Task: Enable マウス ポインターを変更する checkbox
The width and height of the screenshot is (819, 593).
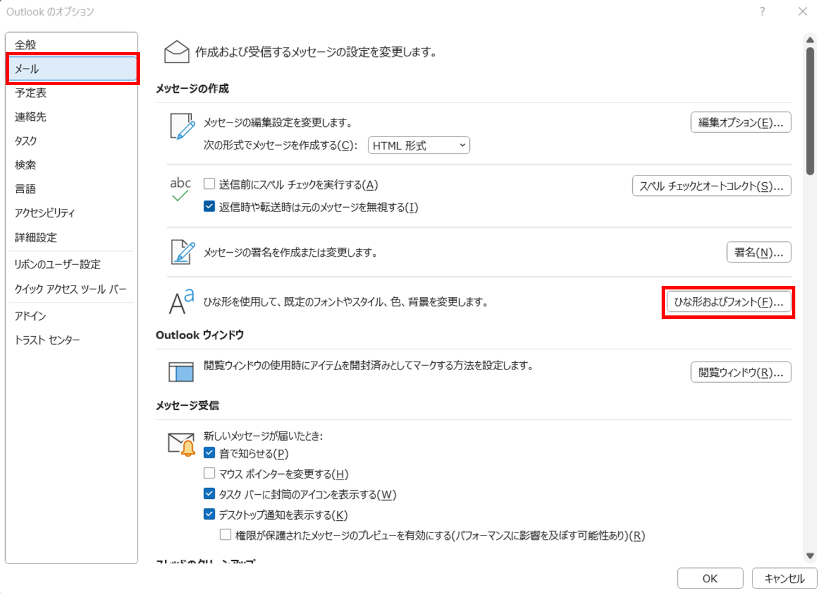Action: point(209,473)
